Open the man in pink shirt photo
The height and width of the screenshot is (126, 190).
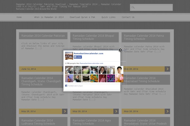tap(103, 78)
